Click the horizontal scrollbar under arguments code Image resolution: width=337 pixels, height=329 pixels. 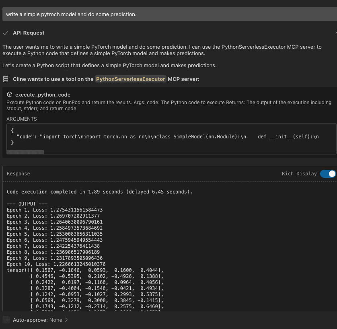[x=25, y=152]
